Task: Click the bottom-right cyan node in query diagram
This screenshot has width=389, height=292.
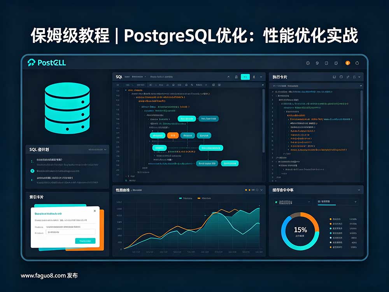Action: (x=230, y=164)
